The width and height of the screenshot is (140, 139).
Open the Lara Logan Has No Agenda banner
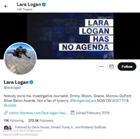pyautogui.click(x=70, y=36)
